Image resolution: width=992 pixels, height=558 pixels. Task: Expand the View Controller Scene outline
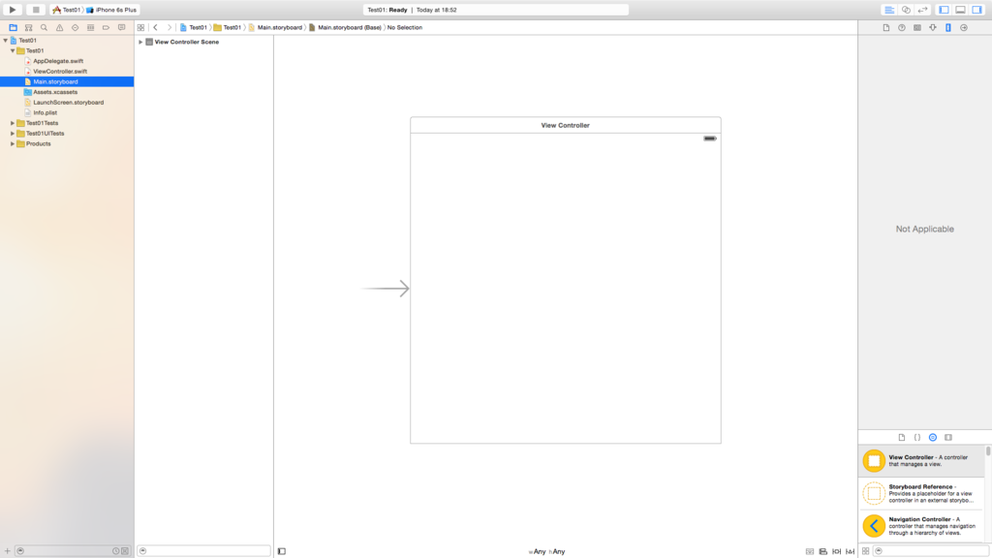(140, 42)
